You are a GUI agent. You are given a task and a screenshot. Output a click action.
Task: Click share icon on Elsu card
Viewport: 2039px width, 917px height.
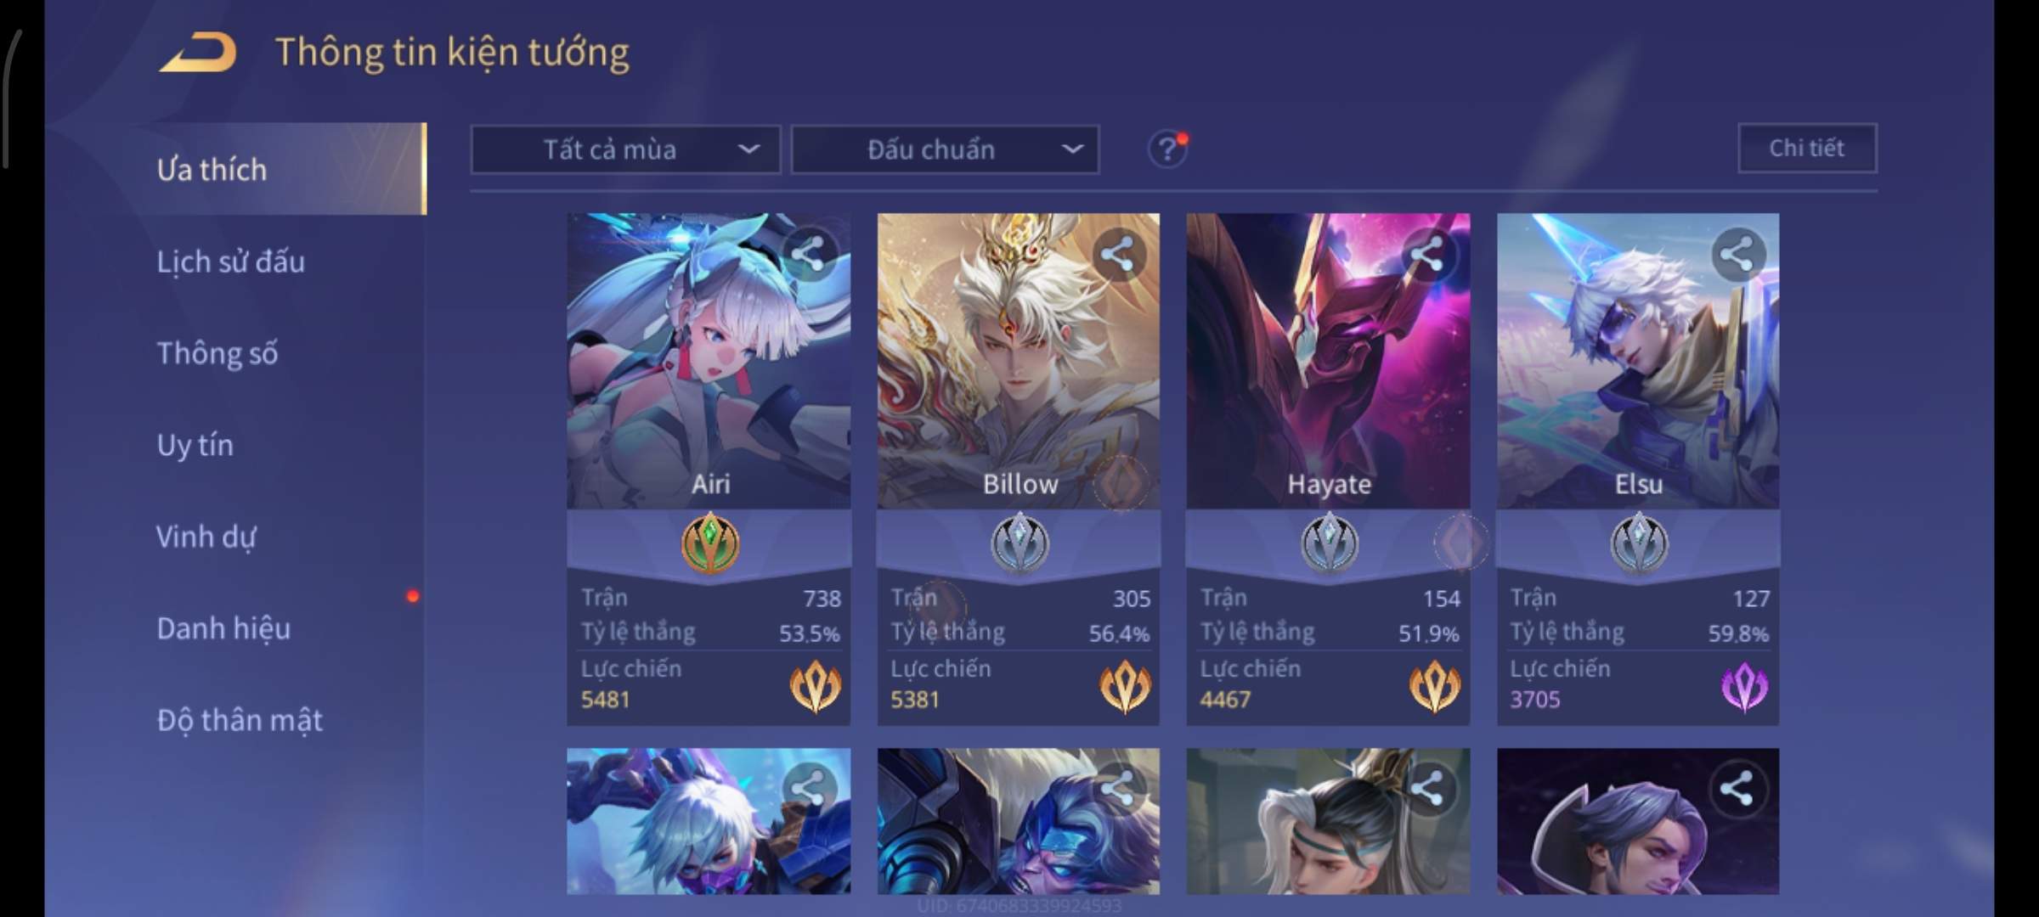(x=1737, y=253)
